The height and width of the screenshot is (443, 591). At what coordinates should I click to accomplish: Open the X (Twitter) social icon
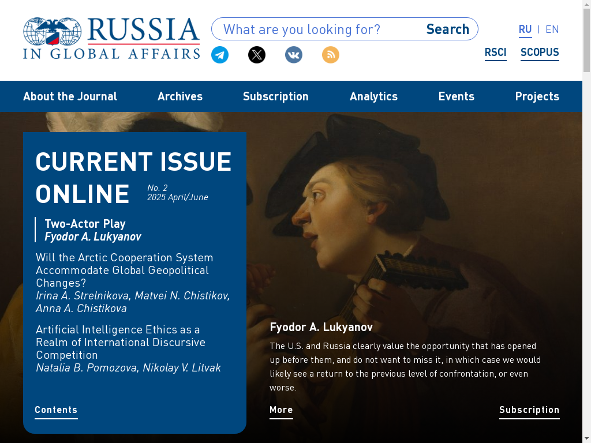click(x=257, y=55)
